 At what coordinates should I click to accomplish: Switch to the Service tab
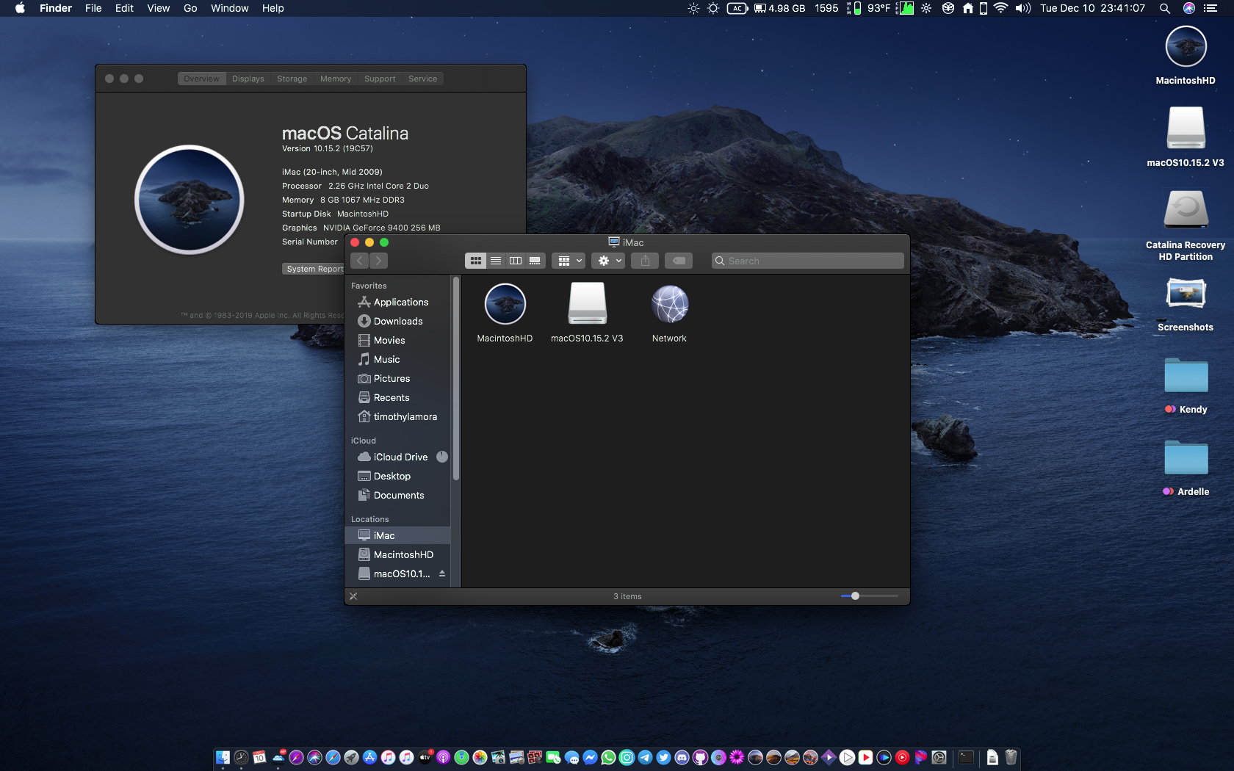click(x=423, y=79)
